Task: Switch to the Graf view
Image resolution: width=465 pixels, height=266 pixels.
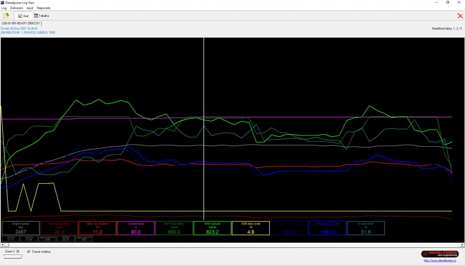Action: coord(23,16)
